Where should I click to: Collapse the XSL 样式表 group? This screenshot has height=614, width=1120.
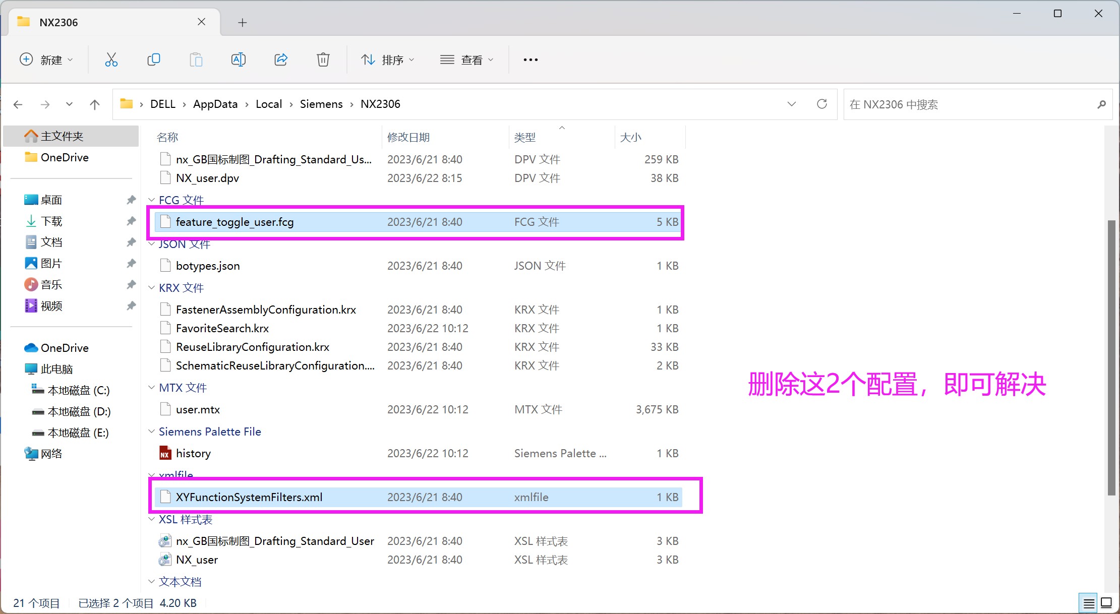151,519
